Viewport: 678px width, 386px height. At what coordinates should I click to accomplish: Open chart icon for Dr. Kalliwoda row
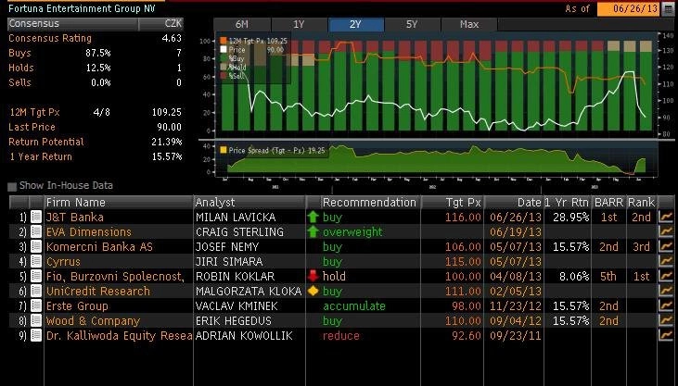click(666, 335)
